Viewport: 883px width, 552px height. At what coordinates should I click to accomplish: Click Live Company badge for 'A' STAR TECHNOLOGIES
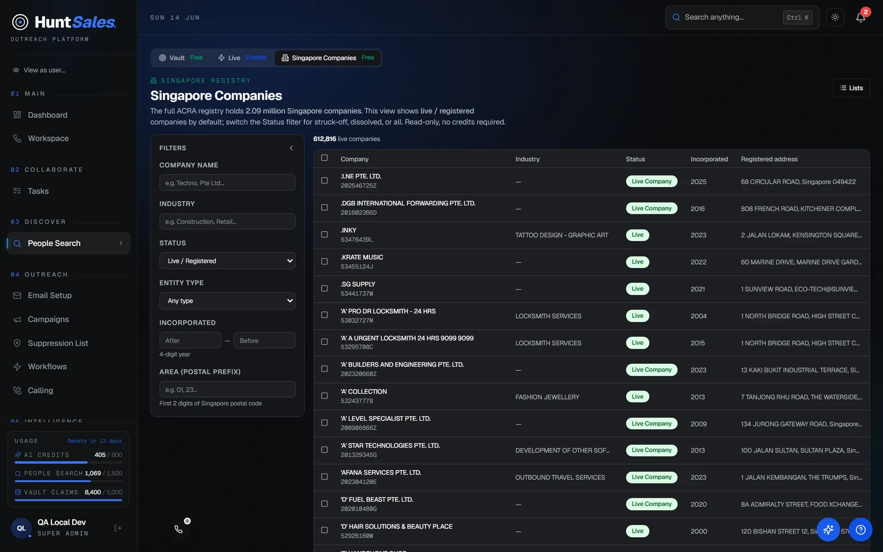(651, 450)
